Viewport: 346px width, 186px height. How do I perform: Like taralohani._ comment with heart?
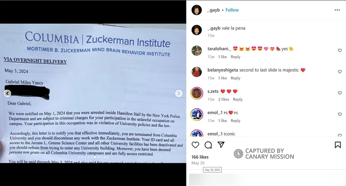(340, 50)
